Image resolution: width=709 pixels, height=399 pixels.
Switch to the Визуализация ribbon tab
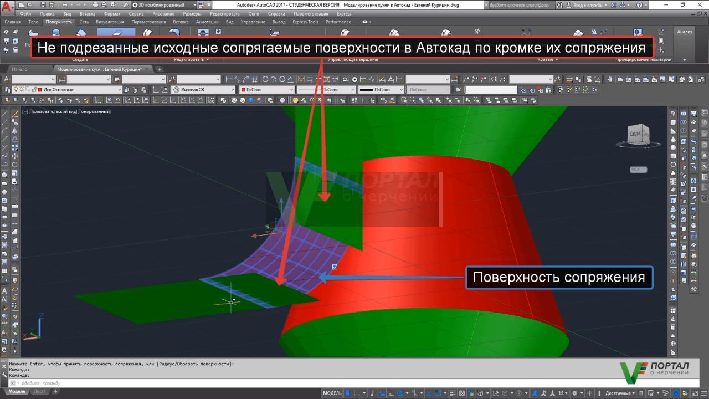coord(110,22)
